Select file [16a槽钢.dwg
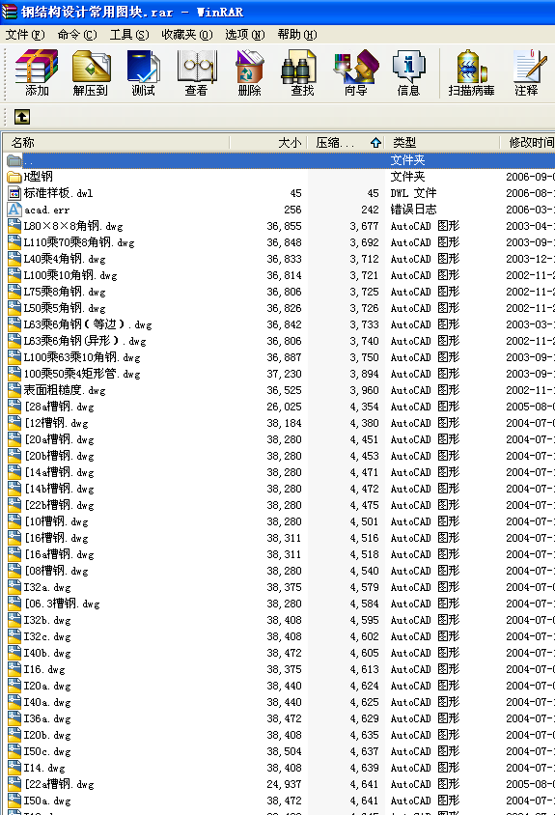This screenshot has width=555, height=815. pyautogui.click(x=59, y=554)
